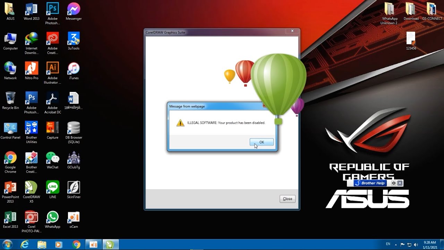Image resolution: width=444 pixels, height=250 pixels.
Task: Open the volume speaker tray icon
Action: 416,245
